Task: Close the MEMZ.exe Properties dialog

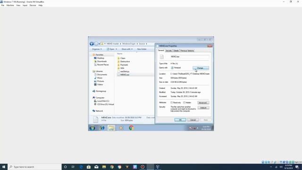Action: [210, 46]
